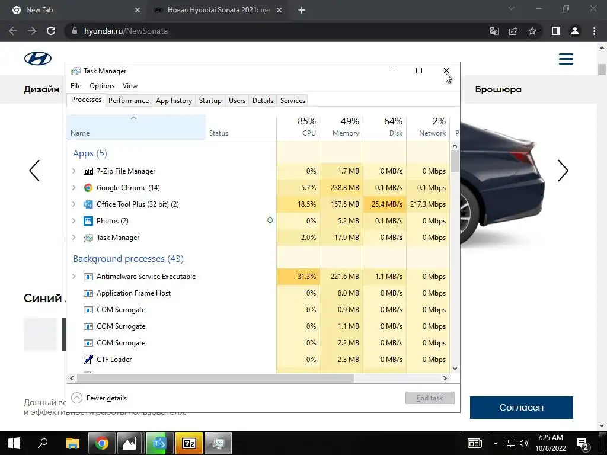The width and height of the screenshot is (607, 455).
Task: Open Chrome tab search dropdown
Action: [512, 8]
